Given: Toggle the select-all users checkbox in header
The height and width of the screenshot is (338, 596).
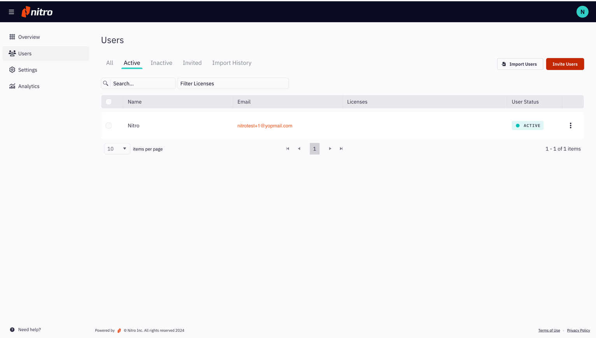Looking at the screenshot, I should [x=109, y=102].
